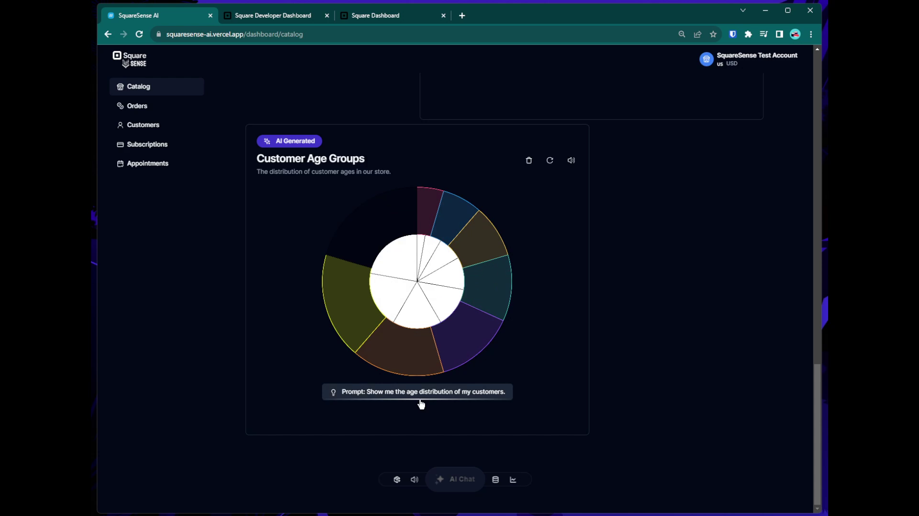Image resolution: width=919 pixels, height=516 pixels.
Task: Click the speaker icon on chart card
Action: [571, 161]
